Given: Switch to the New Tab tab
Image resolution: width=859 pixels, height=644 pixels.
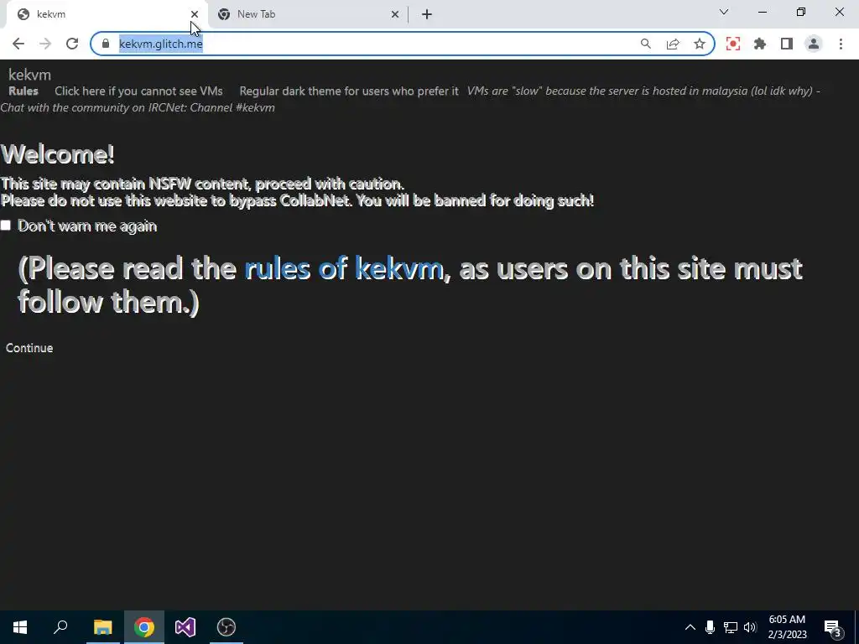Looking at the screenshot, I should point(308,14).
